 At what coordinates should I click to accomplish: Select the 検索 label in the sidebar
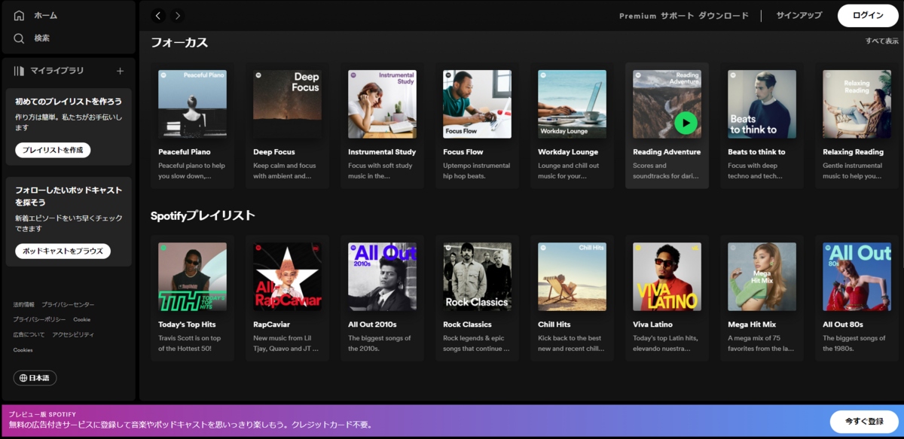click(42, 38)
